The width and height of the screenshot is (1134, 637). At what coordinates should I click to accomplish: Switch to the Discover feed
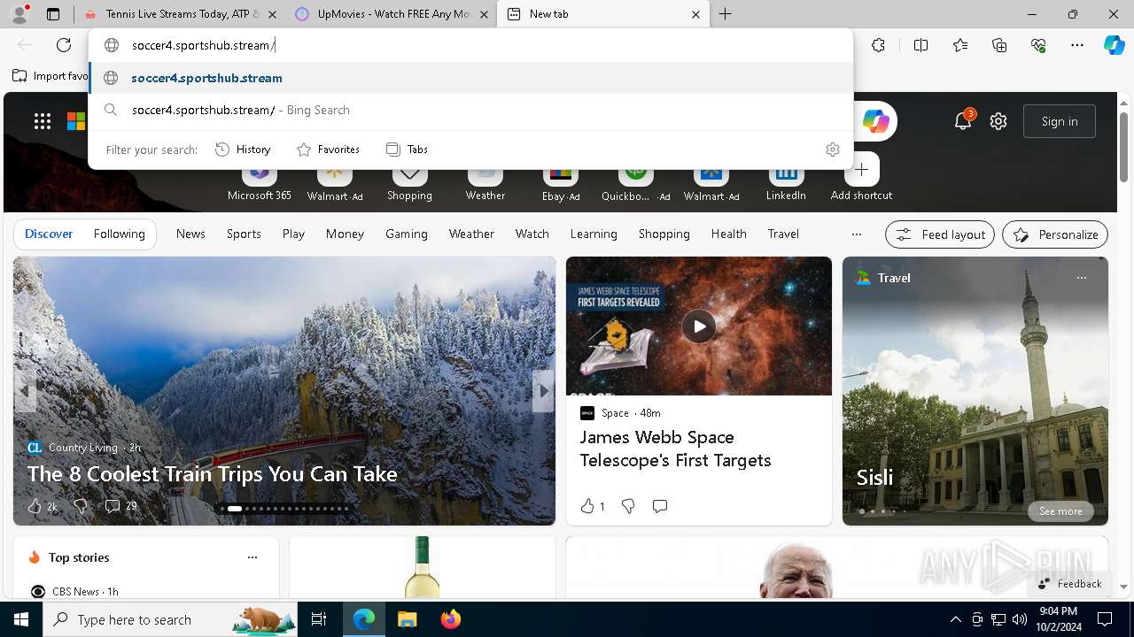click(x=49, y=234)
